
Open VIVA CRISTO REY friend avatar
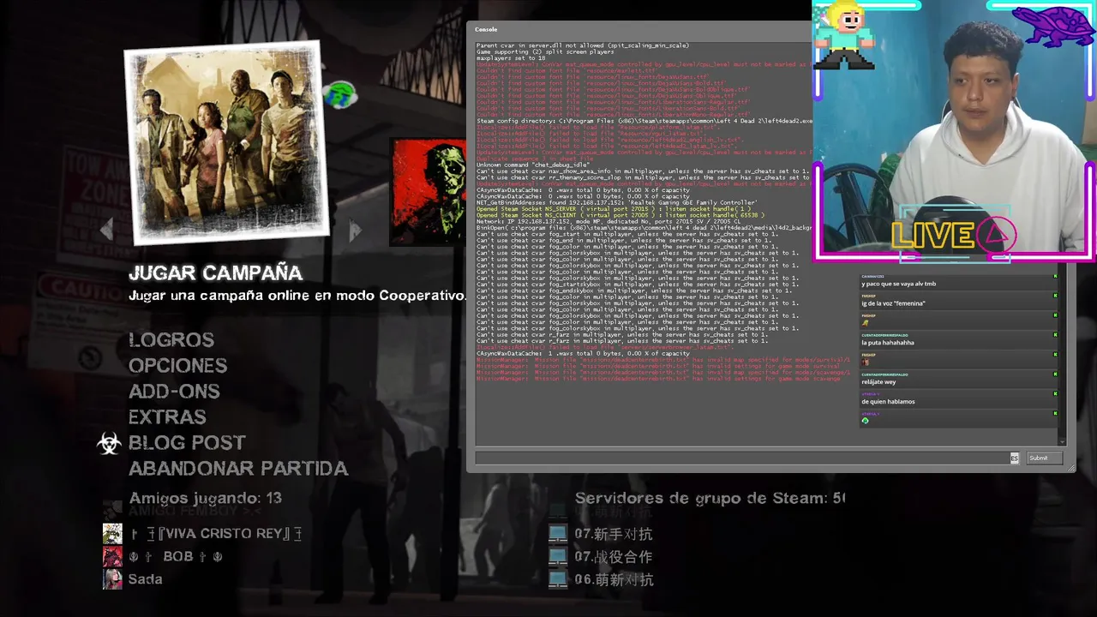(112, 534)
